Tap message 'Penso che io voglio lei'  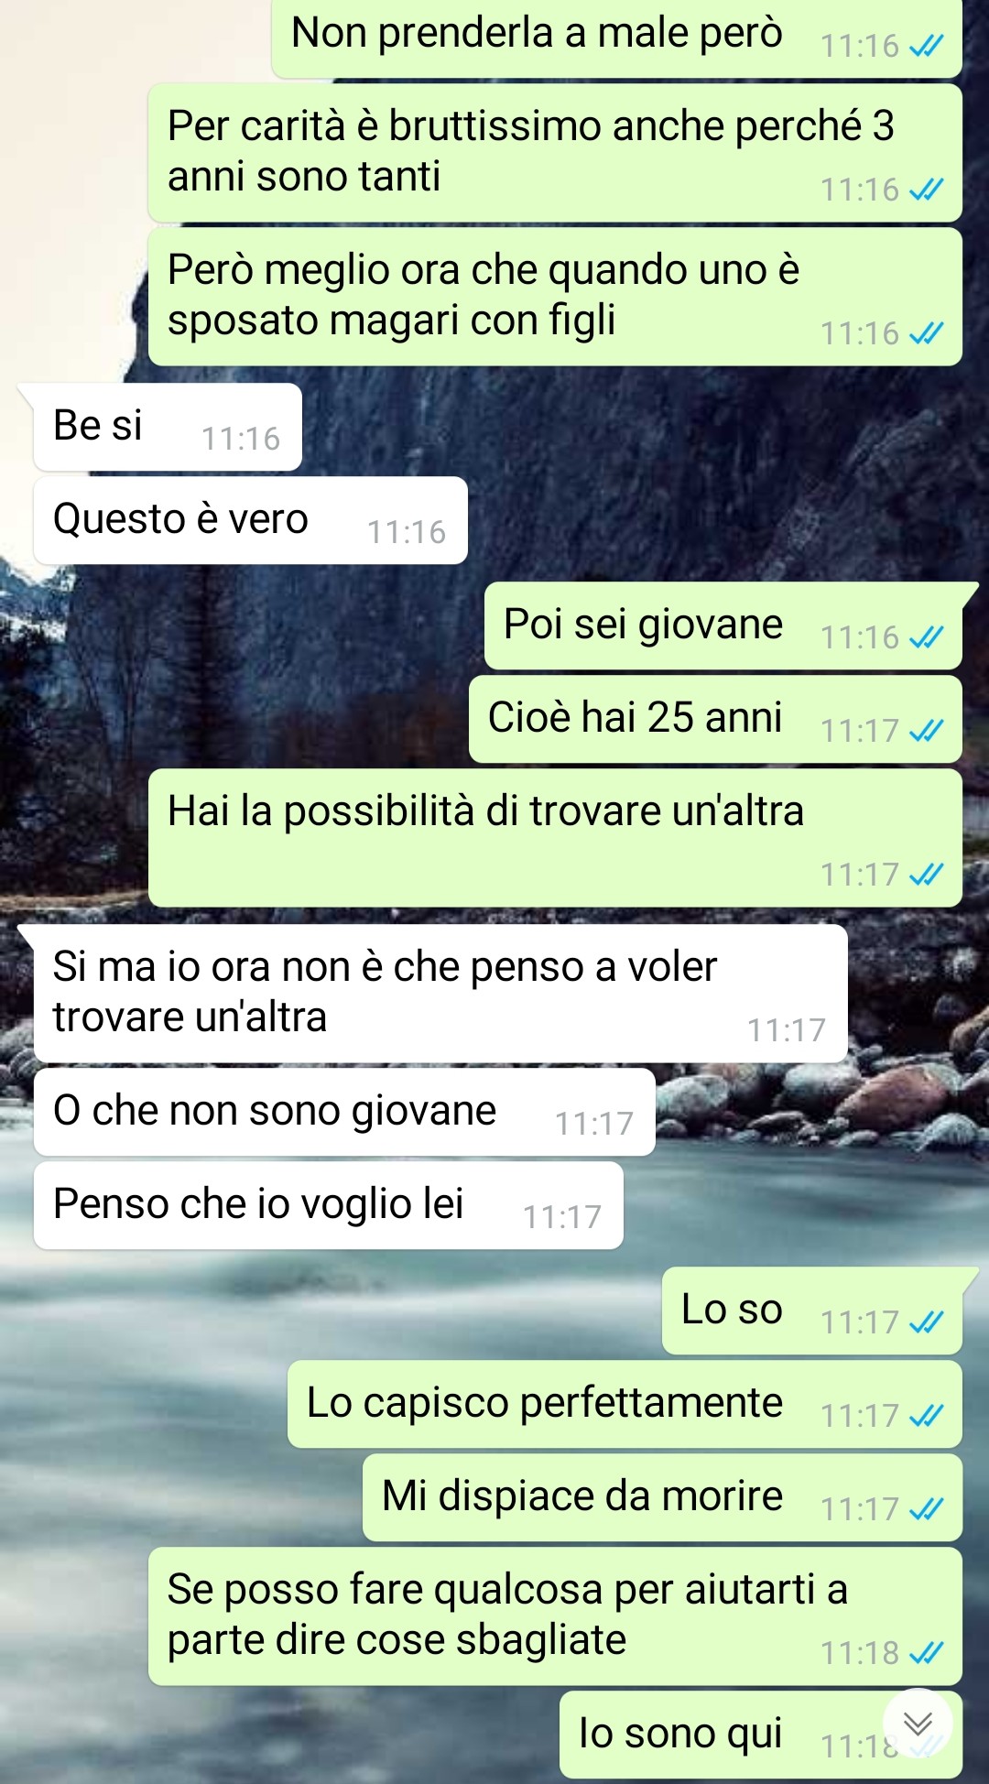click(x=329, y=1205)
